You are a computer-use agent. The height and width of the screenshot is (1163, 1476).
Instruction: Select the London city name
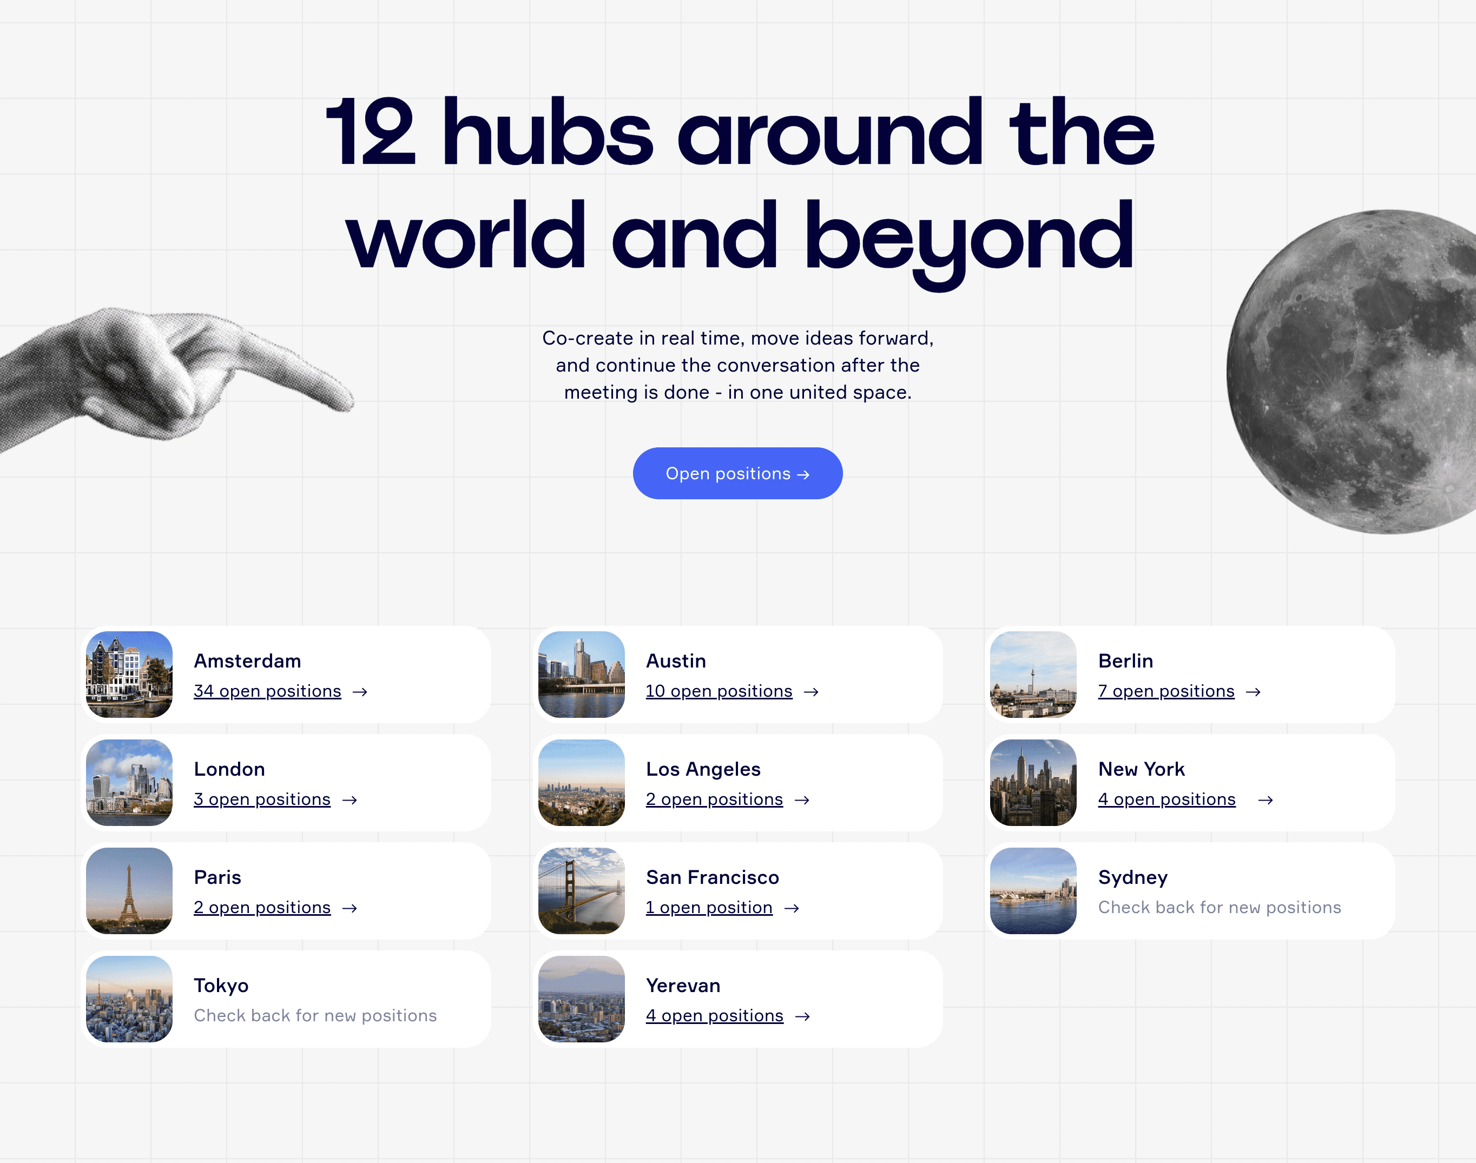(x=229, y=769)
